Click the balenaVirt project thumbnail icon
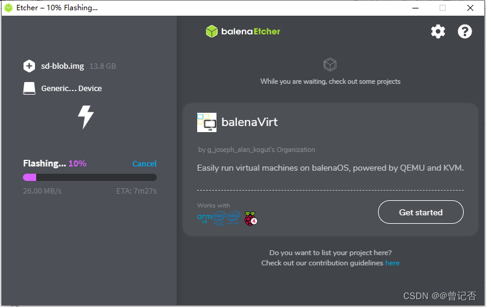Image resolution: width=486 pixels, height=307 pixels. [207, 122]
